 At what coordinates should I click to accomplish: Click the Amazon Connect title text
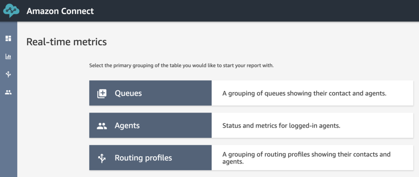pos(60,11)
